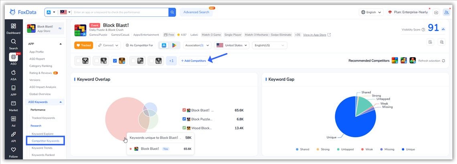Viewport: 457px width, 164px height.
Task: Click the switch app icon beside Block Blast! App Store
Action: [x=60, y=28]
